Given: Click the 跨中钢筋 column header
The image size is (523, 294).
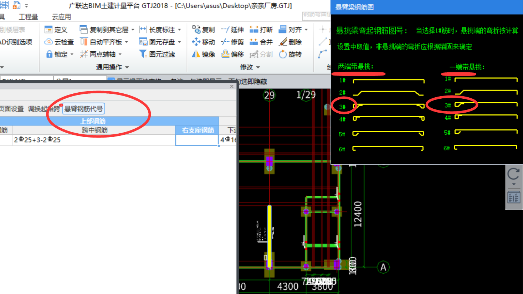Looking at the screenshot, I should 94,130.
